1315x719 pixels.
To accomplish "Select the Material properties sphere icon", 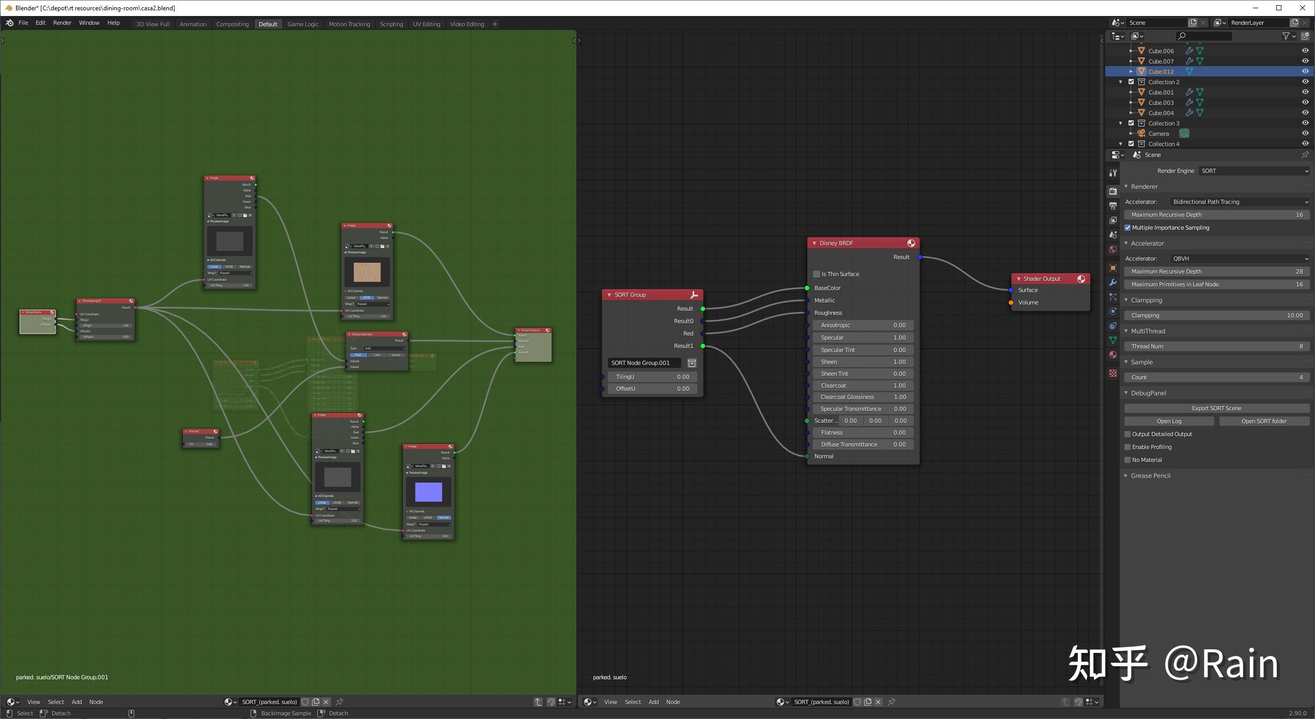I will pos(1113,355).
